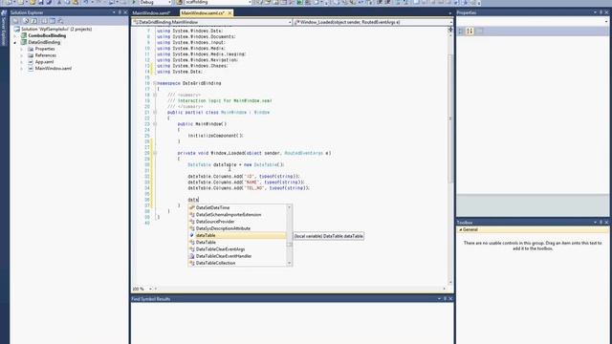Click the Refresh icon in Solution Explorer toolbar
Image resolution: width=612 pixels, height=344 pixels.
(34, 21)
